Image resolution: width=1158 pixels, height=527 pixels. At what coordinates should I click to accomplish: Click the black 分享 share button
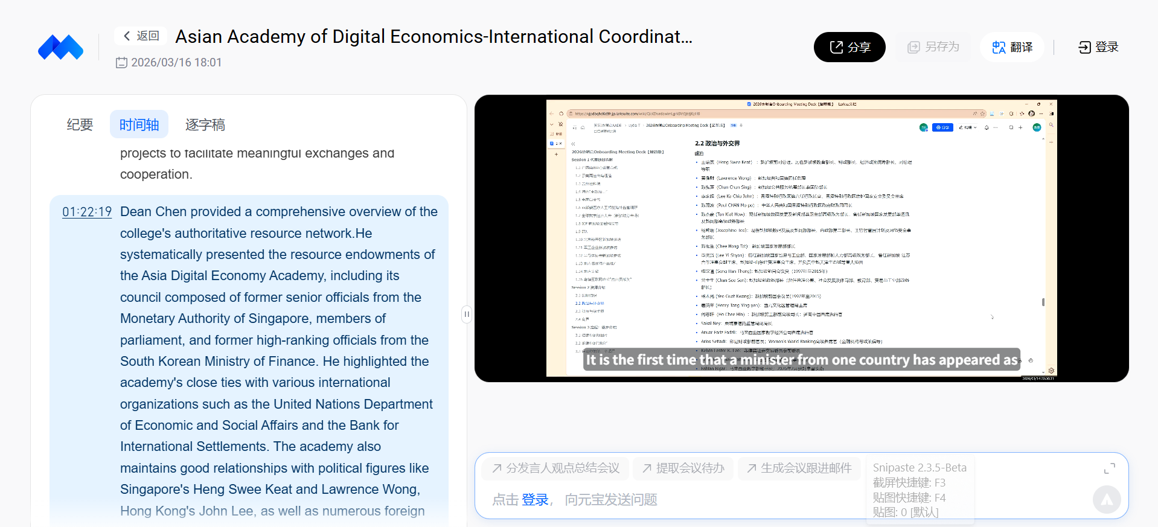(849, 47)
